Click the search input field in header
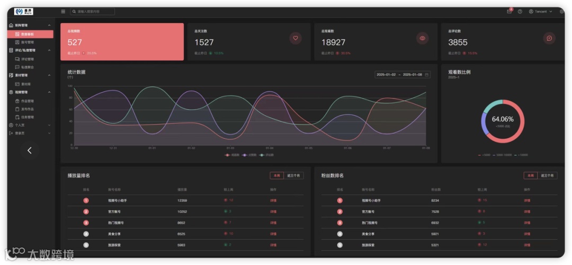Screen dimensions: 572x265 coord(93,12)
